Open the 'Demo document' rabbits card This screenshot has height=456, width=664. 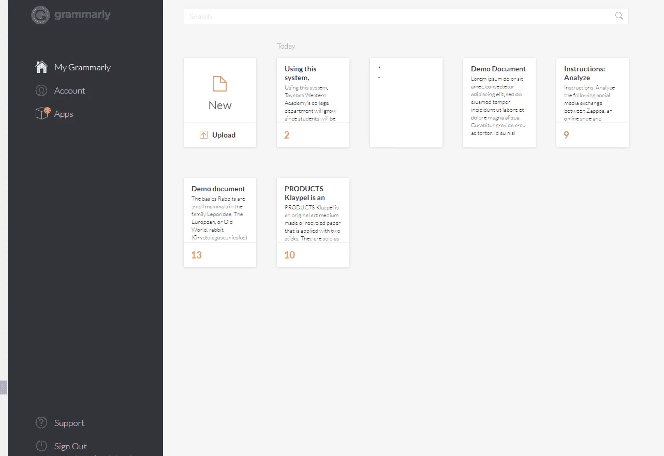pos(220,222)
